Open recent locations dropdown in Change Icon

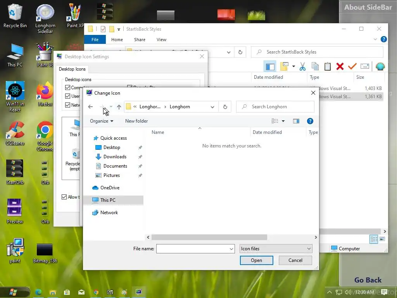coord(111,107)
